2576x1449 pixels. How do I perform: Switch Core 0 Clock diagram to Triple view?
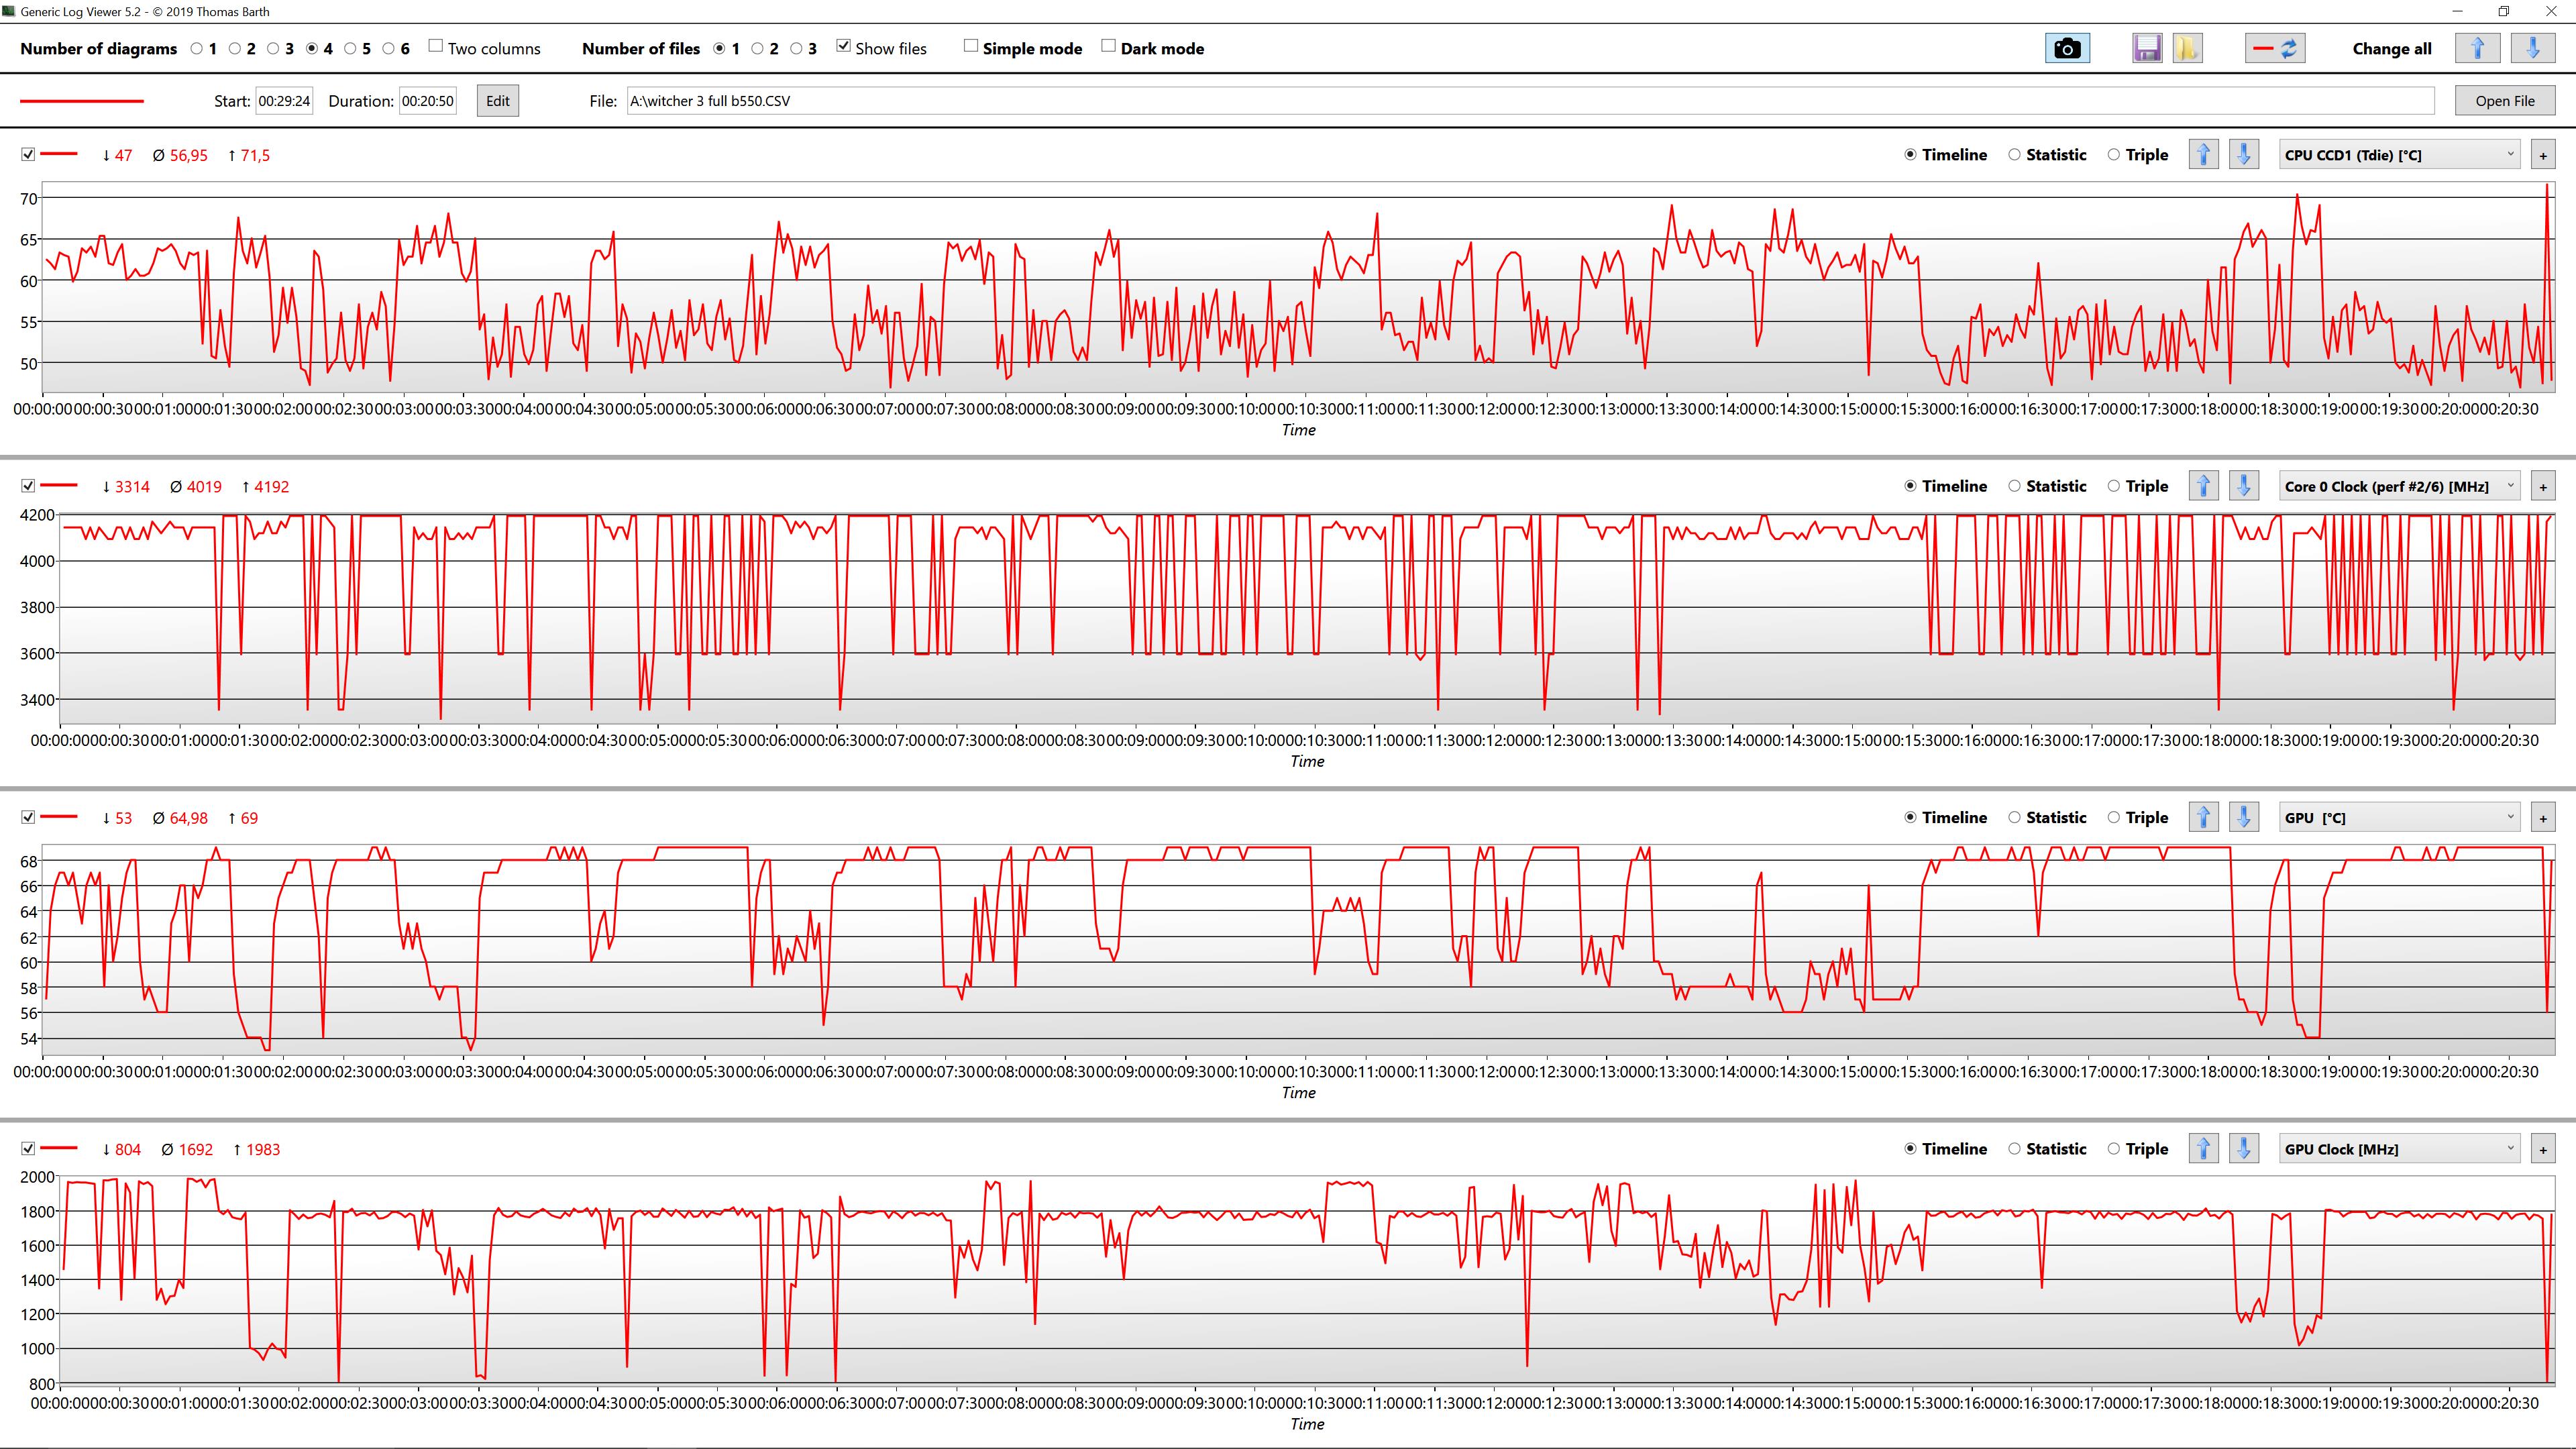2114,486
